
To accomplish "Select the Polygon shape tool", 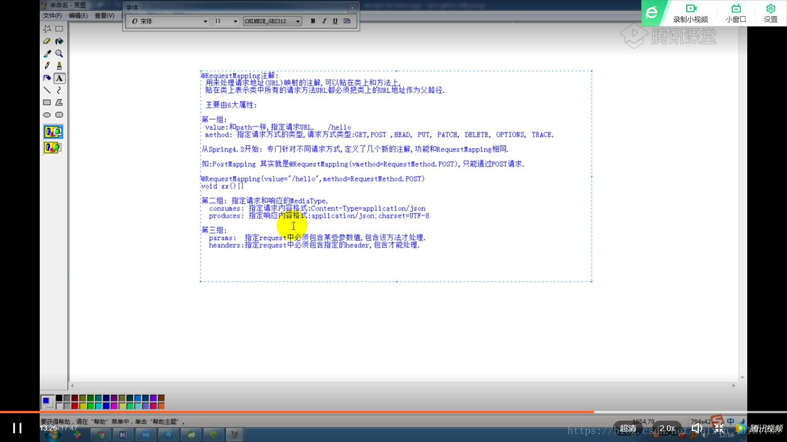I will (x=59, y=102).
